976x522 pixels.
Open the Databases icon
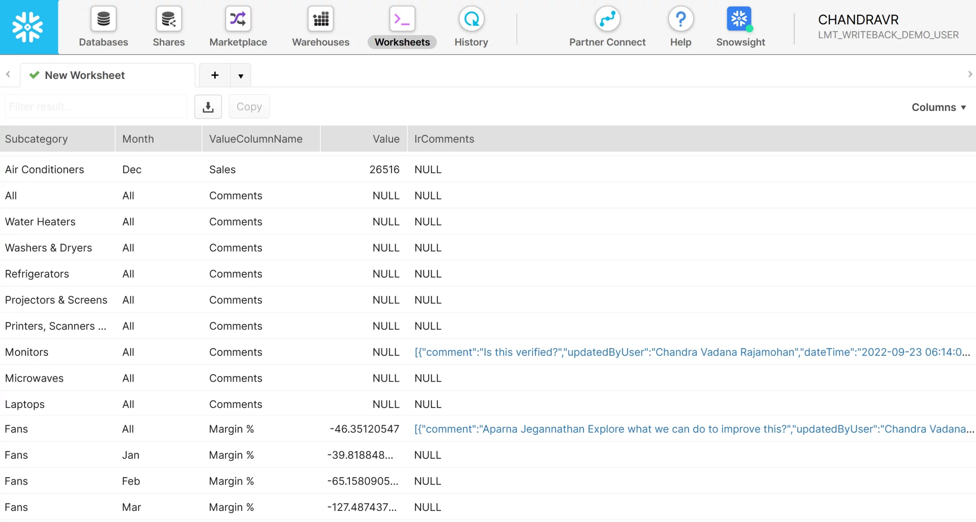(x=103, y=19)
